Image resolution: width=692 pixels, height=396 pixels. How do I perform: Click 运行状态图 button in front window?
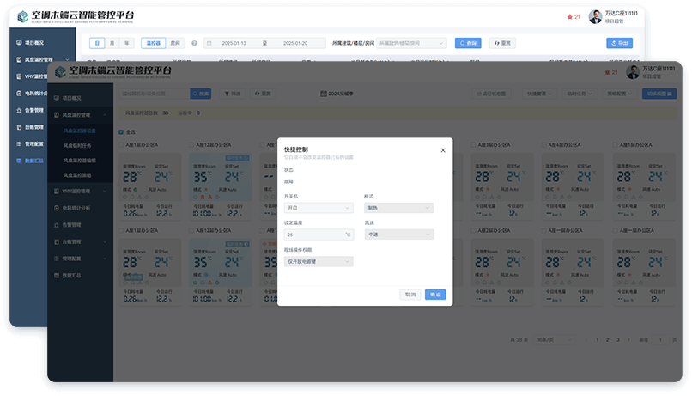click(x=491, y=94)
